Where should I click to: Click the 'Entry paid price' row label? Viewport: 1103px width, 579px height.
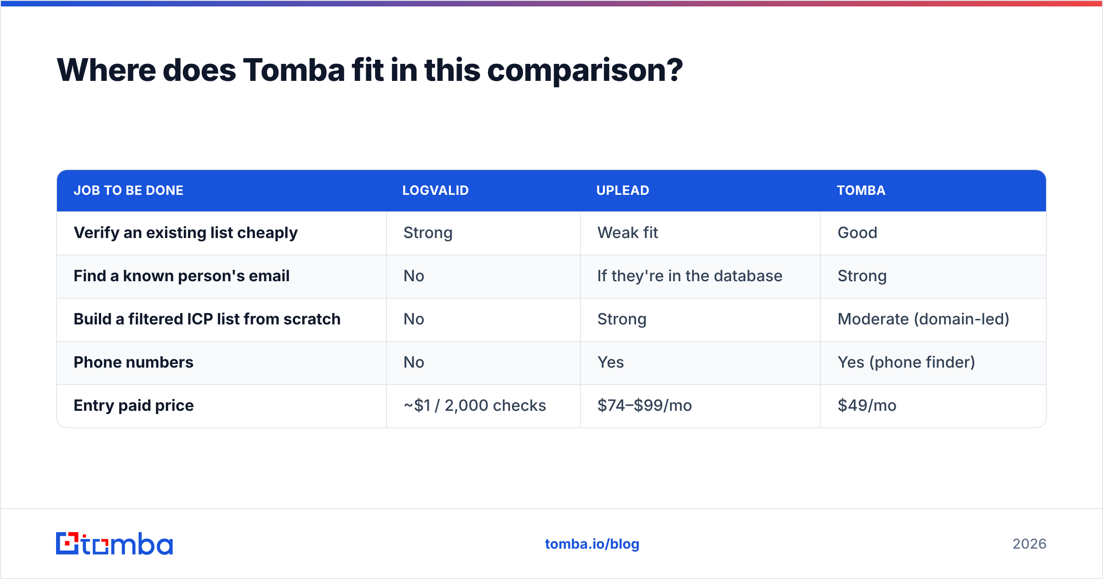pyautogui.click(x=134, y=406)
